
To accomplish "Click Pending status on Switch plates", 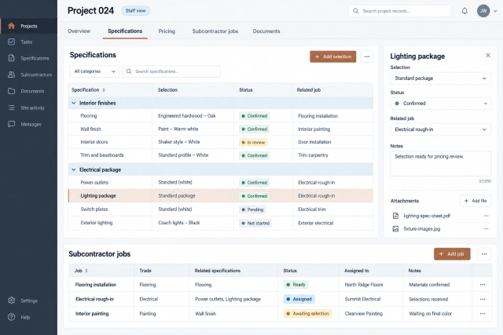I will 252,209.
